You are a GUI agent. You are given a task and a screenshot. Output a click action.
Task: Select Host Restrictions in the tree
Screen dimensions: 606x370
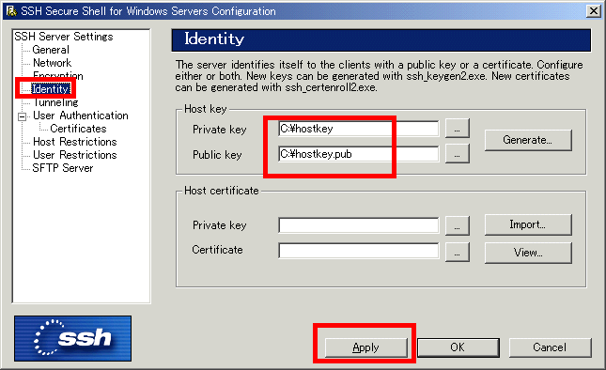coord(74,142)
